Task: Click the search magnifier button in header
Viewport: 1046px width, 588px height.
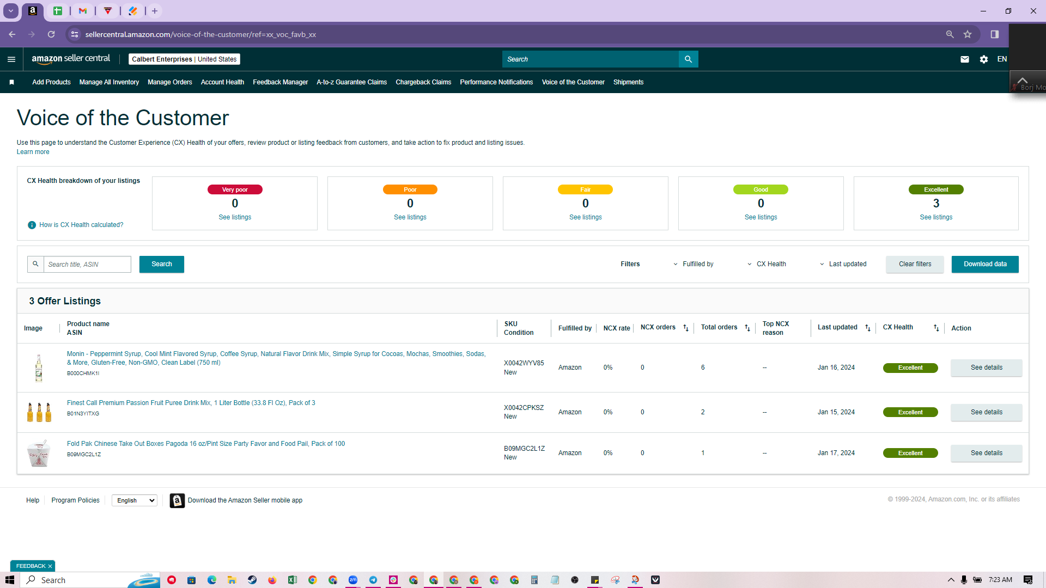Action: point(688,59)
